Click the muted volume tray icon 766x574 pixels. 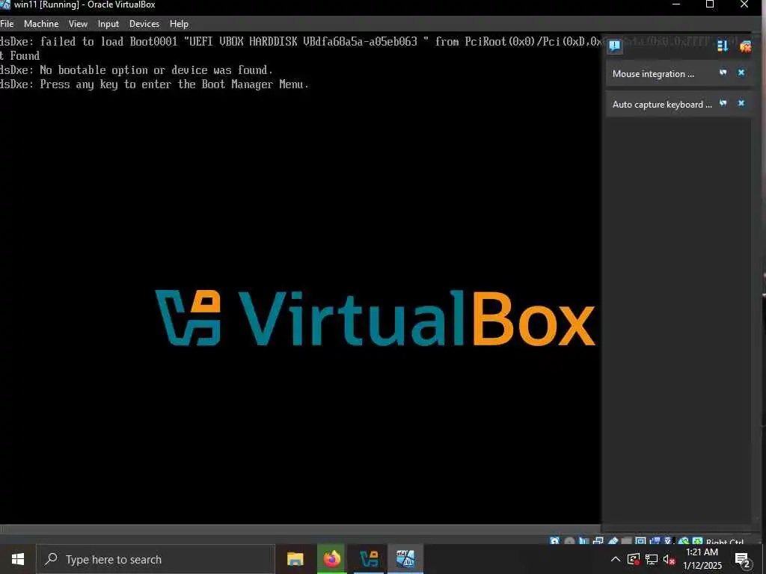(x=669, y=559)
